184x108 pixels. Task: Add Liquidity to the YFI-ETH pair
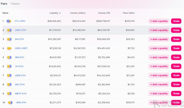159,66
